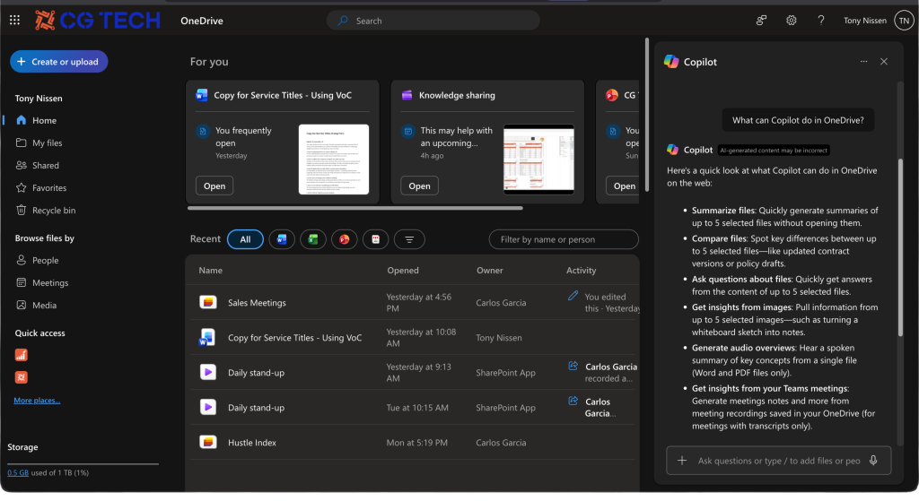Select the All recent files filter

coord(245,239)
